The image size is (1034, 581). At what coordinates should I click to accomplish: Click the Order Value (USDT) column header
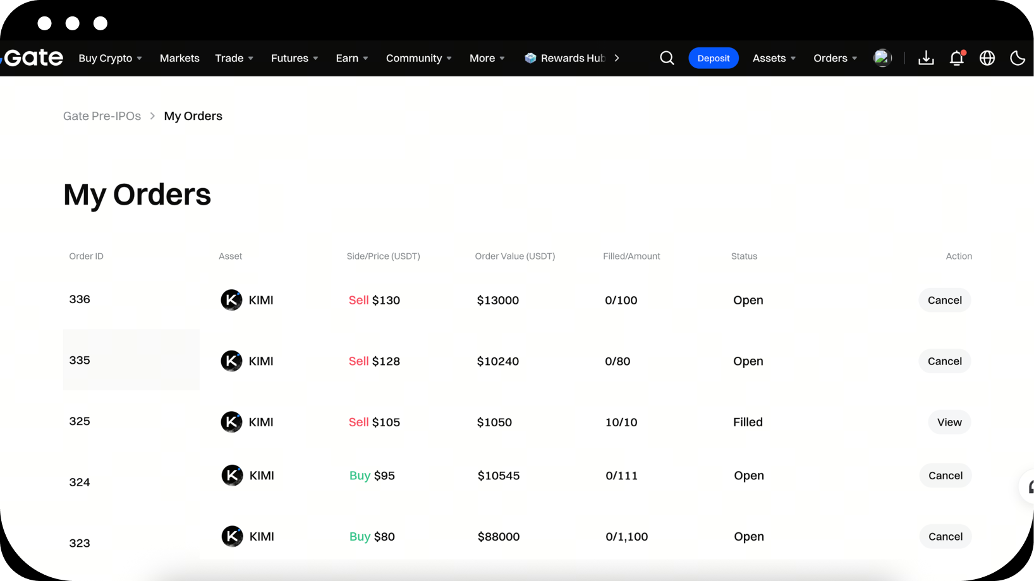pyautogui.click(x=515, y=256)
